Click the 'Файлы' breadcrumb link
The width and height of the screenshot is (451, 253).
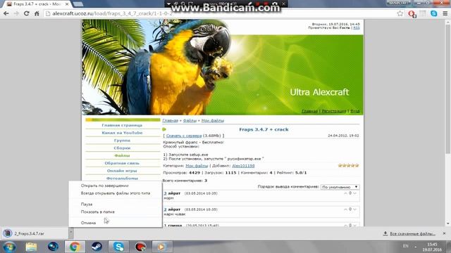tap(190, 120)
